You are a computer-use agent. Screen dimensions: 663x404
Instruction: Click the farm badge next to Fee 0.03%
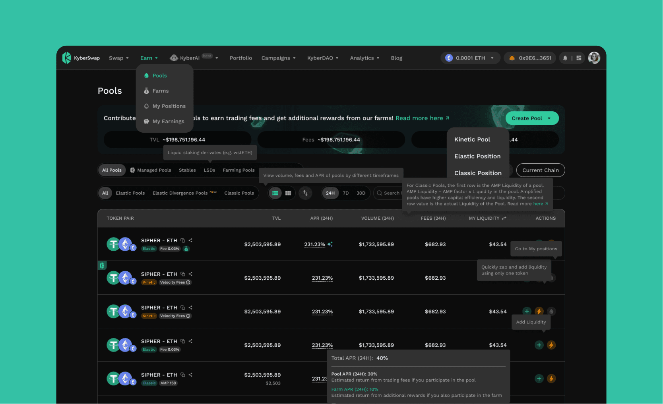(186, 249)
